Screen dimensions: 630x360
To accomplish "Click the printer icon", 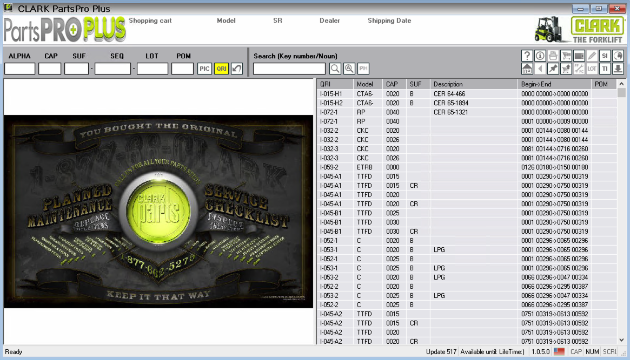I will tap(553, 56).
